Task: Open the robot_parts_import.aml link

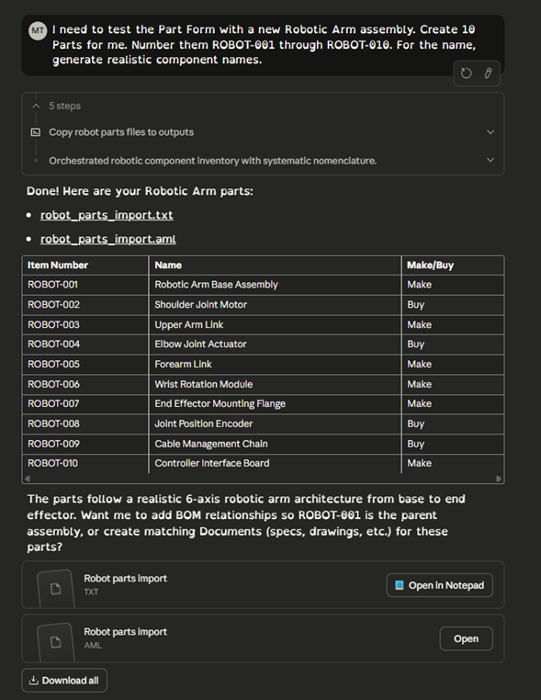Action: 108,239
